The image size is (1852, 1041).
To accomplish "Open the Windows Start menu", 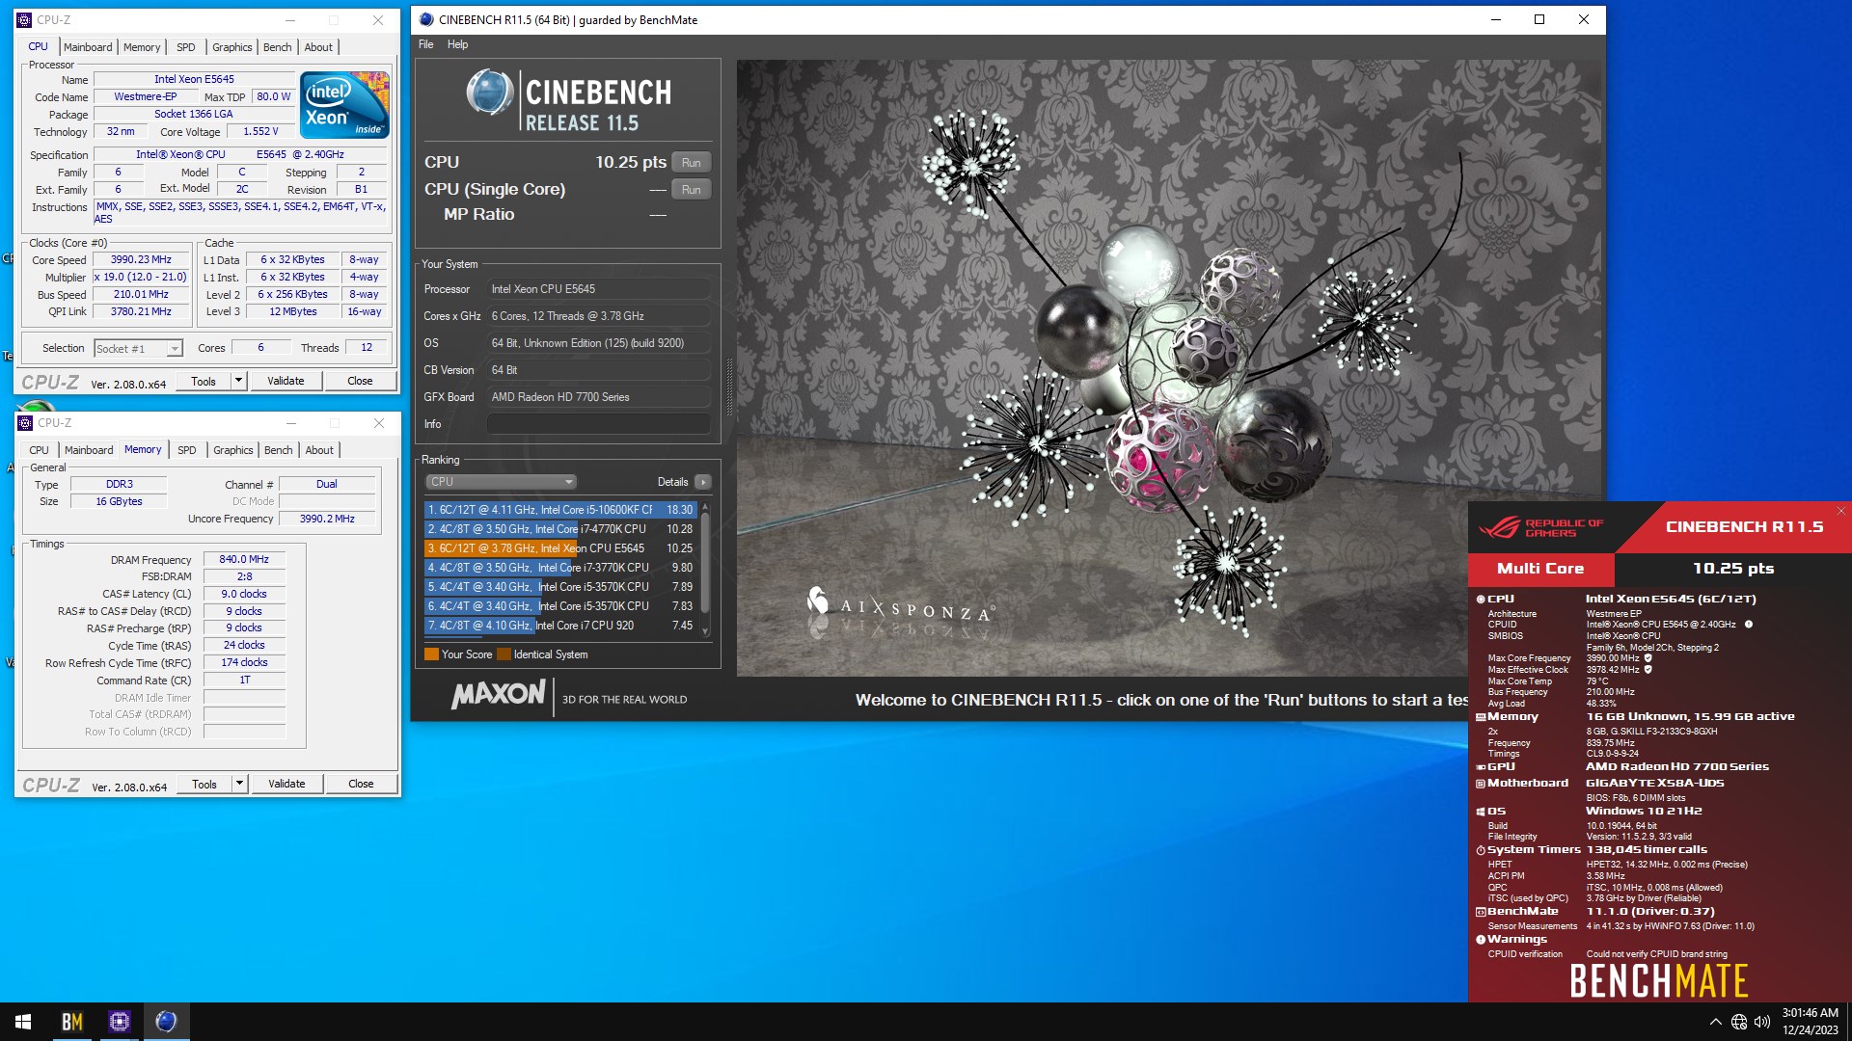I will click(23, 1022).
